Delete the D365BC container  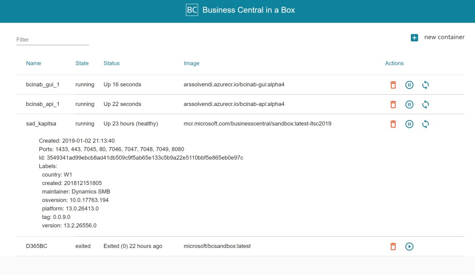click(x=392, y=247)
